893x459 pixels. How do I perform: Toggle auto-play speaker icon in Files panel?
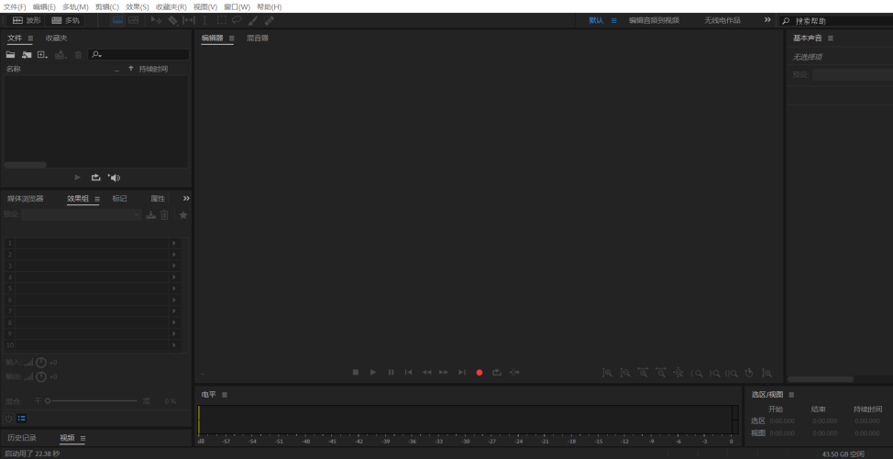tap(114, 178)
